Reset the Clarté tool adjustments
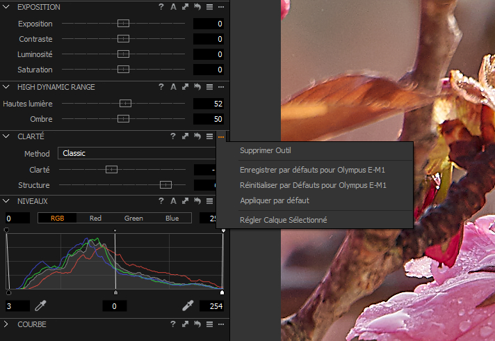 pyautogui.click(x=197, y=136)
